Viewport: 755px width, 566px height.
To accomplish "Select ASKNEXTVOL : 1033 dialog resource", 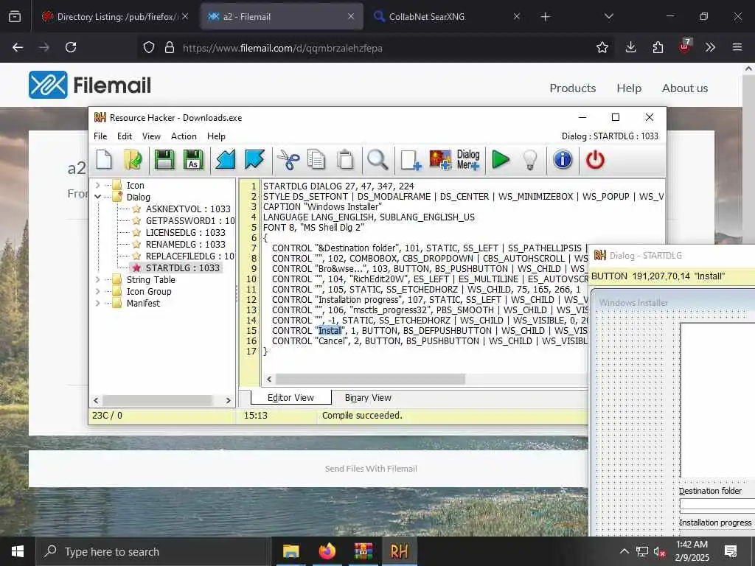I will tap(188, 209).
